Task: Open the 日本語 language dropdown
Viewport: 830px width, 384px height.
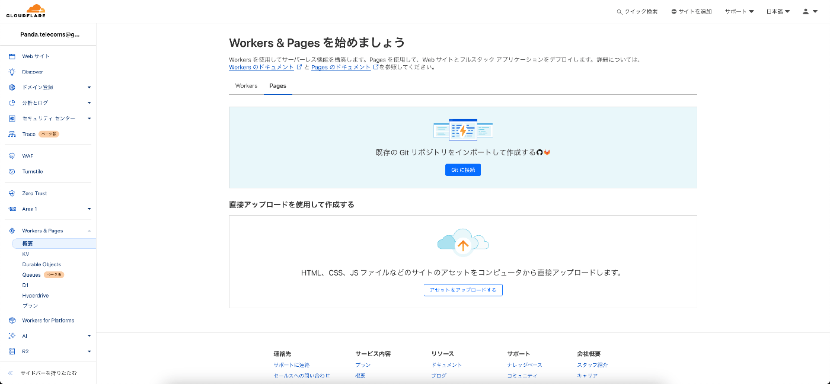Action: pos(778,11)
